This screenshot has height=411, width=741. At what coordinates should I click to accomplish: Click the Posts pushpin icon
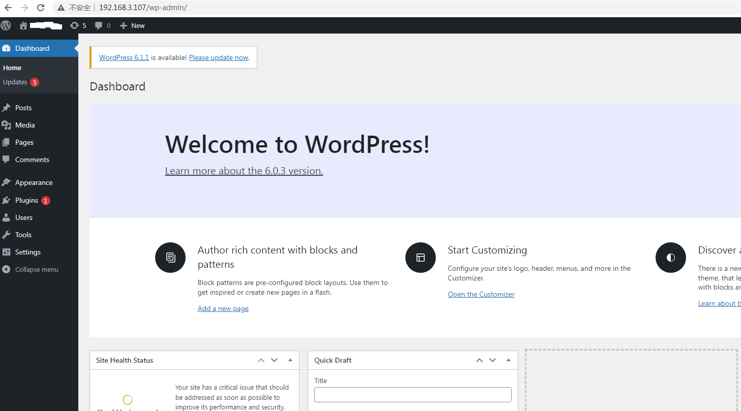(7, 108)
